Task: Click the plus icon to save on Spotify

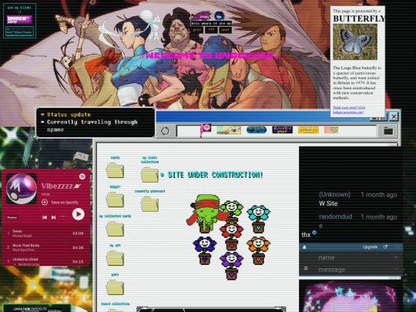Action: [x=45, y=203]
